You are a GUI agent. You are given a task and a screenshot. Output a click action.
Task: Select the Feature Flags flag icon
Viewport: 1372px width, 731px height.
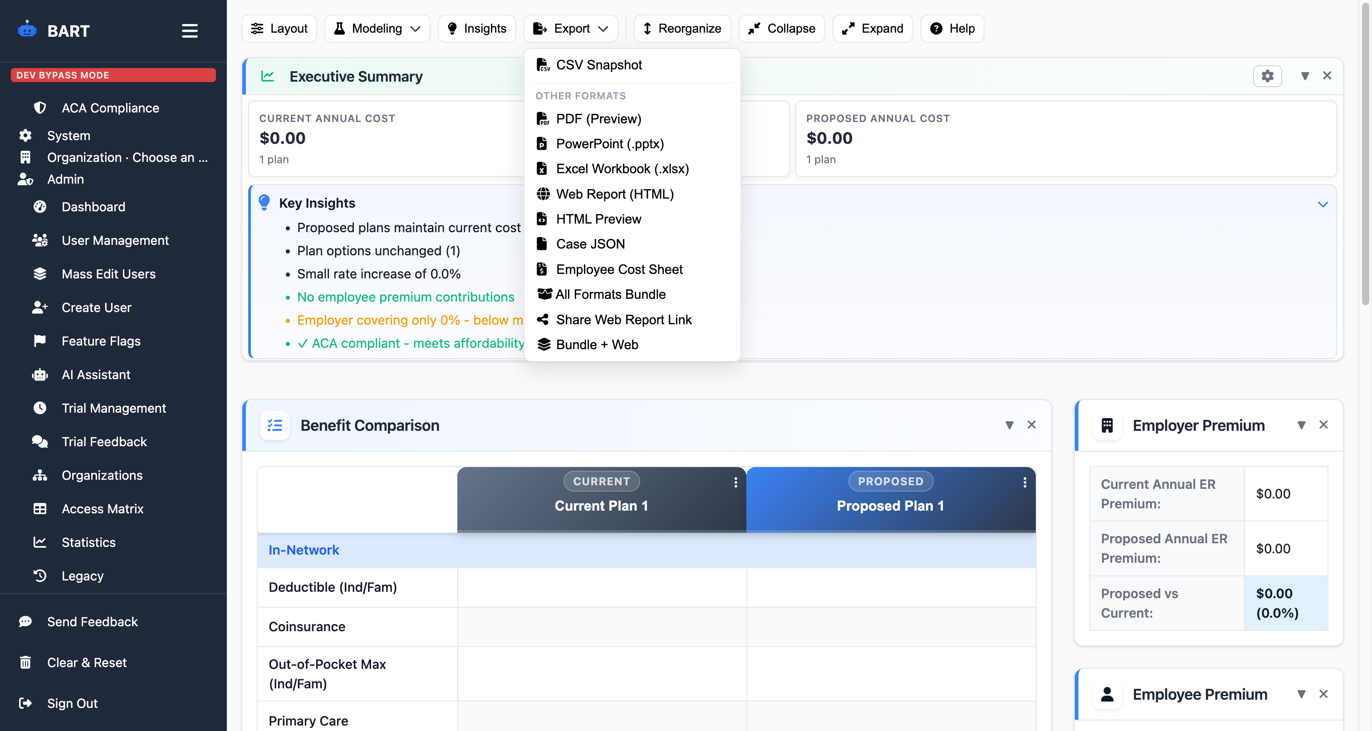click(40, 341)
